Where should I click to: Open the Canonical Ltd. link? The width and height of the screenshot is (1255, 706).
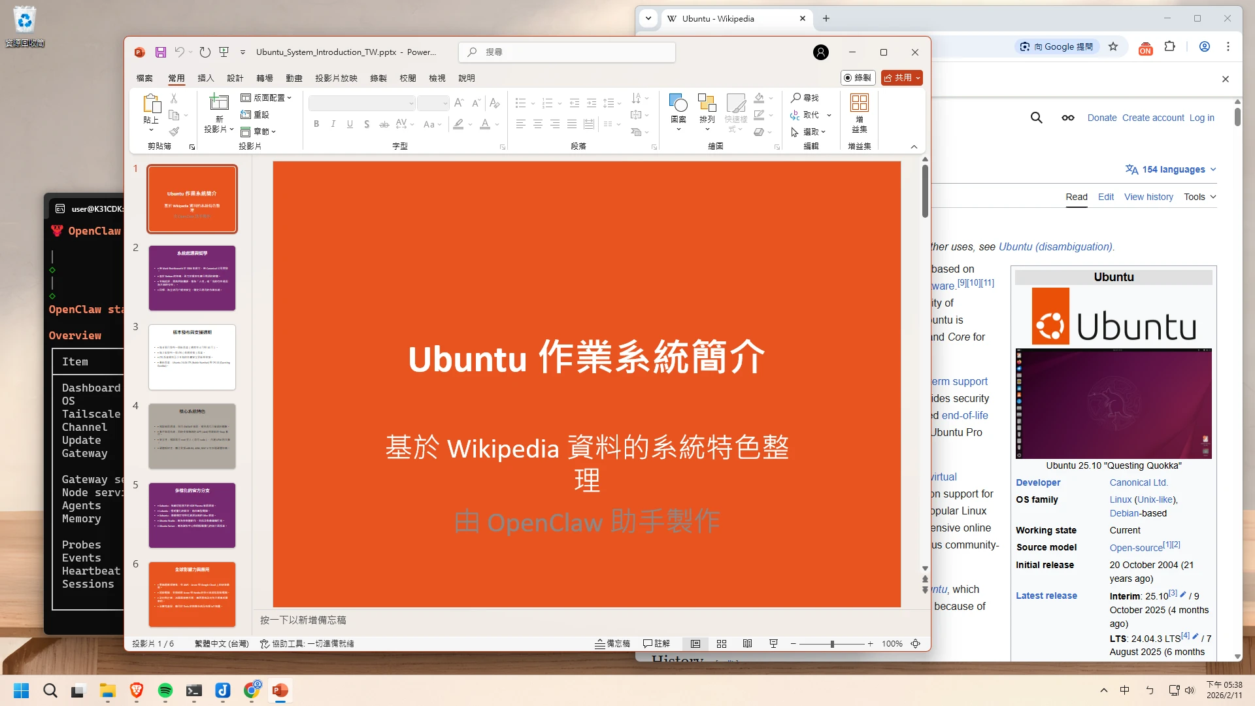coord(1138,482)
